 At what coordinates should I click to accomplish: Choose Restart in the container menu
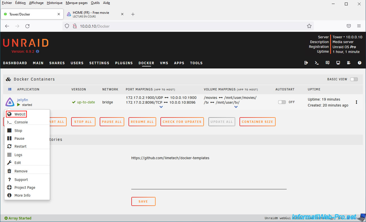click(x=20, y=146)
